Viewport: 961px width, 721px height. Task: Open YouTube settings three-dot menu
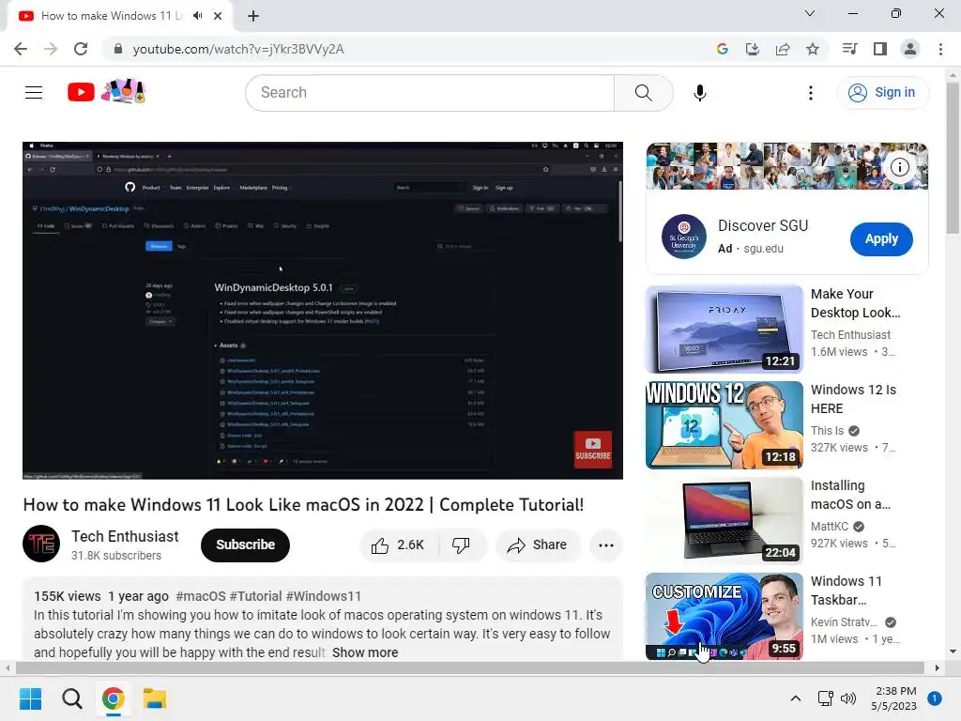pyautogui.click(x=810, y=93)
